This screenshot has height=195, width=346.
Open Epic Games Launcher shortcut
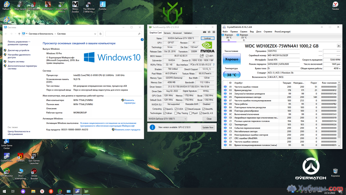[34, 159]
